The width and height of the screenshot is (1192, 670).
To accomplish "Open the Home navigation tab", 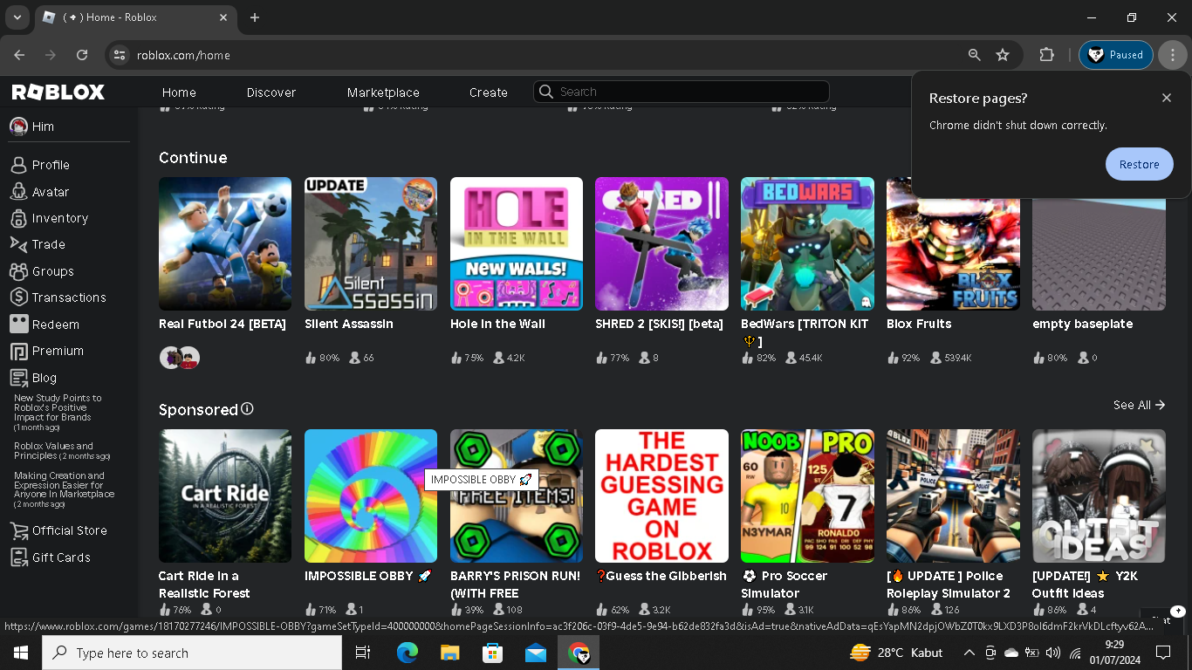I will tap(179, 92).
